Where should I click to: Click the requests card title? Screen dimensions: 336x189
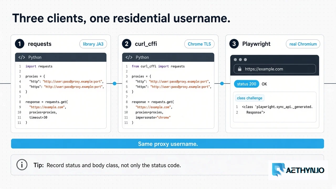point(40,44)
